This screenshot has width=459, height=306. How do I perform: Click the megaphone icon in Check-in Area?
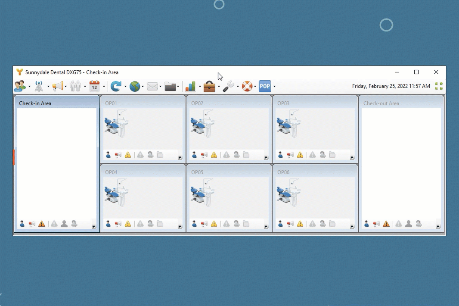pyautogui.click(x=32, y=224)
